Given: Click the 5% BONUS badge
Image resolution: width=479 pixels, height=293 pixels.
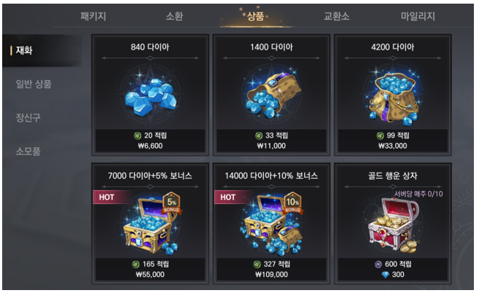Looking at the screenshot, I should point(171,203).
